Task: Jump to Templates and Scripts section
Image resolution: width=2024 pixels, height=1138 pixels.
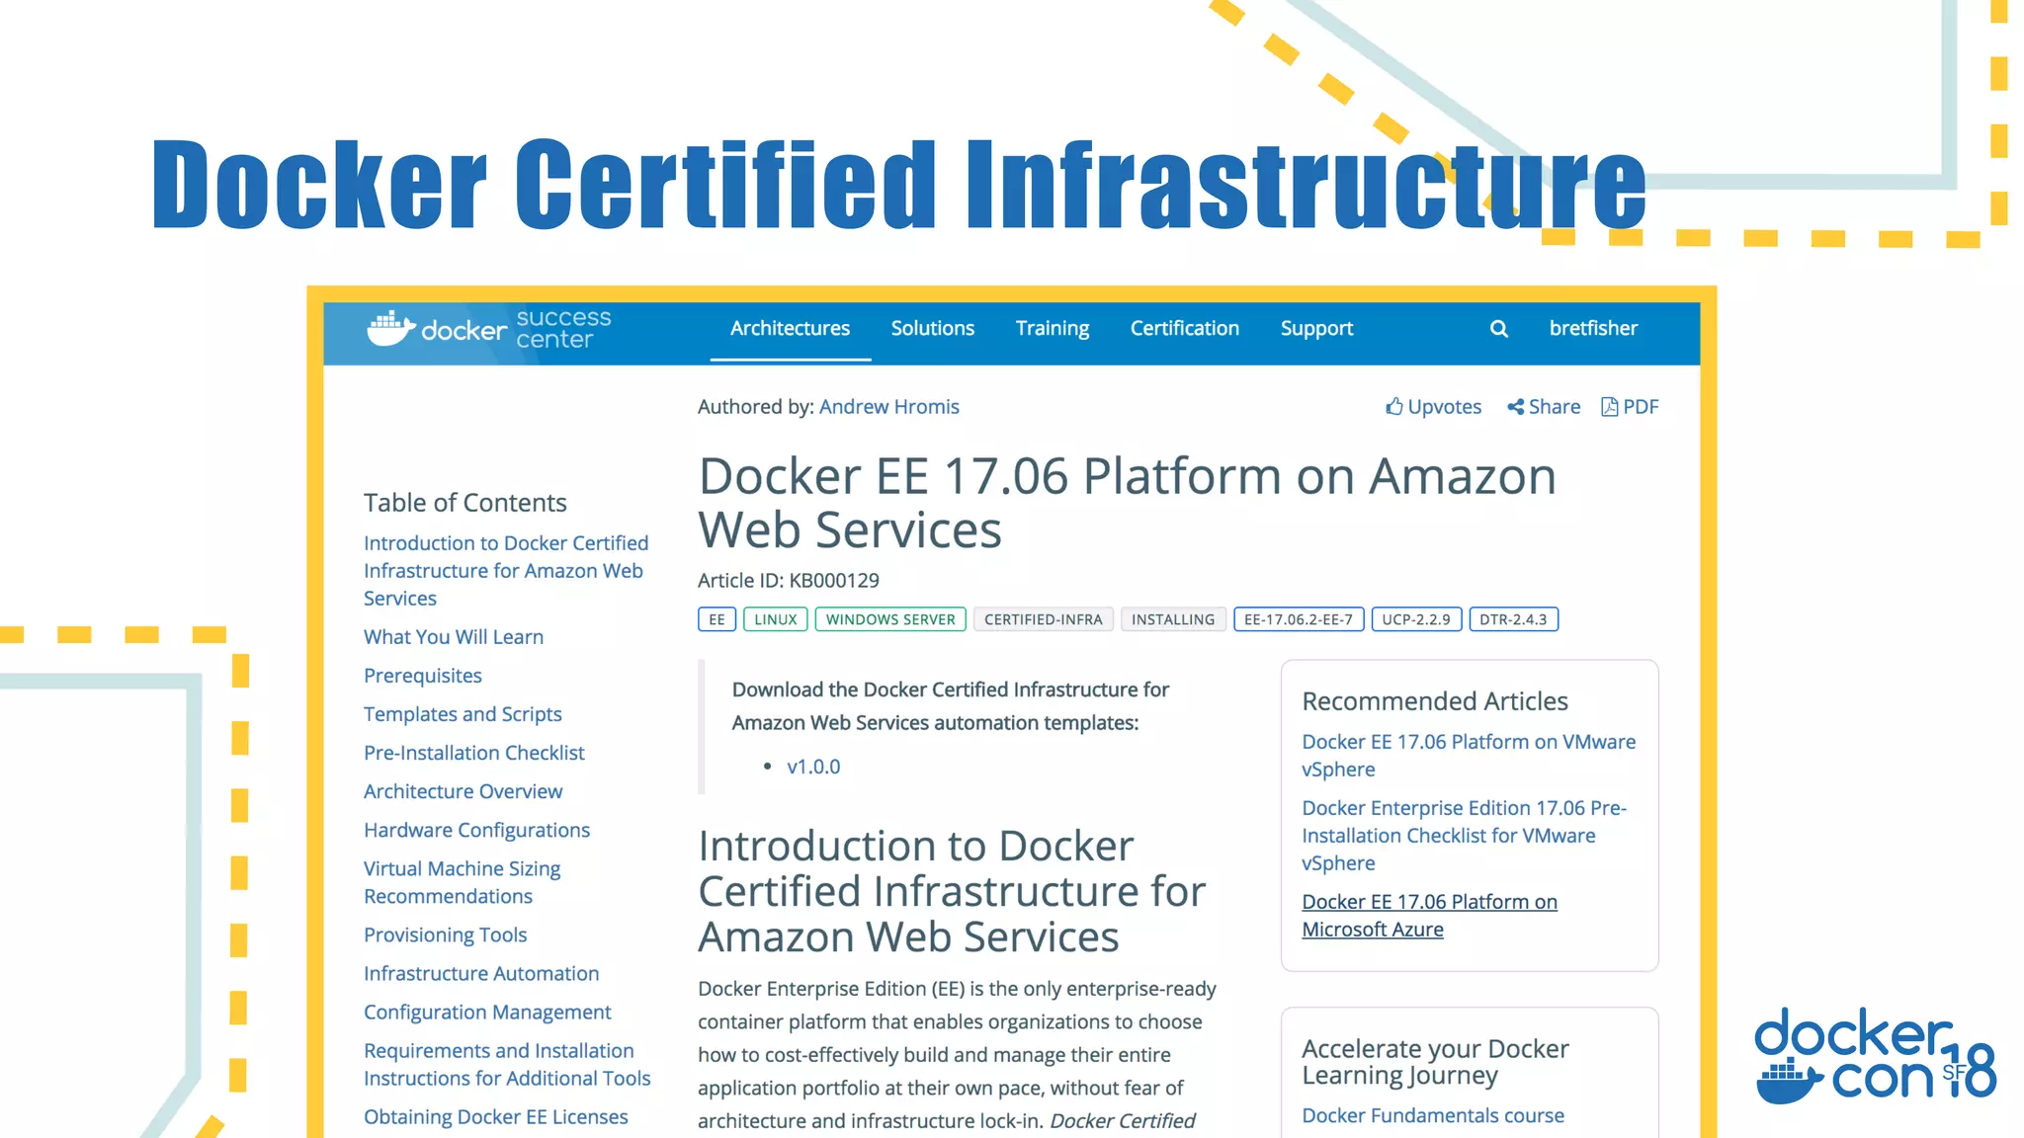Action: point(463,714)
